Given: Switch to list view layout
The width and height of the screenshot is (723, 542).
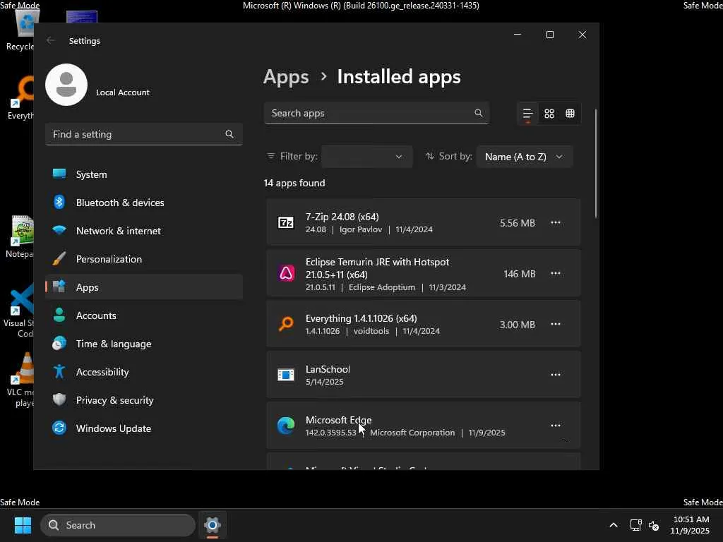Looking at the screenshot, I should click(527, 114).
